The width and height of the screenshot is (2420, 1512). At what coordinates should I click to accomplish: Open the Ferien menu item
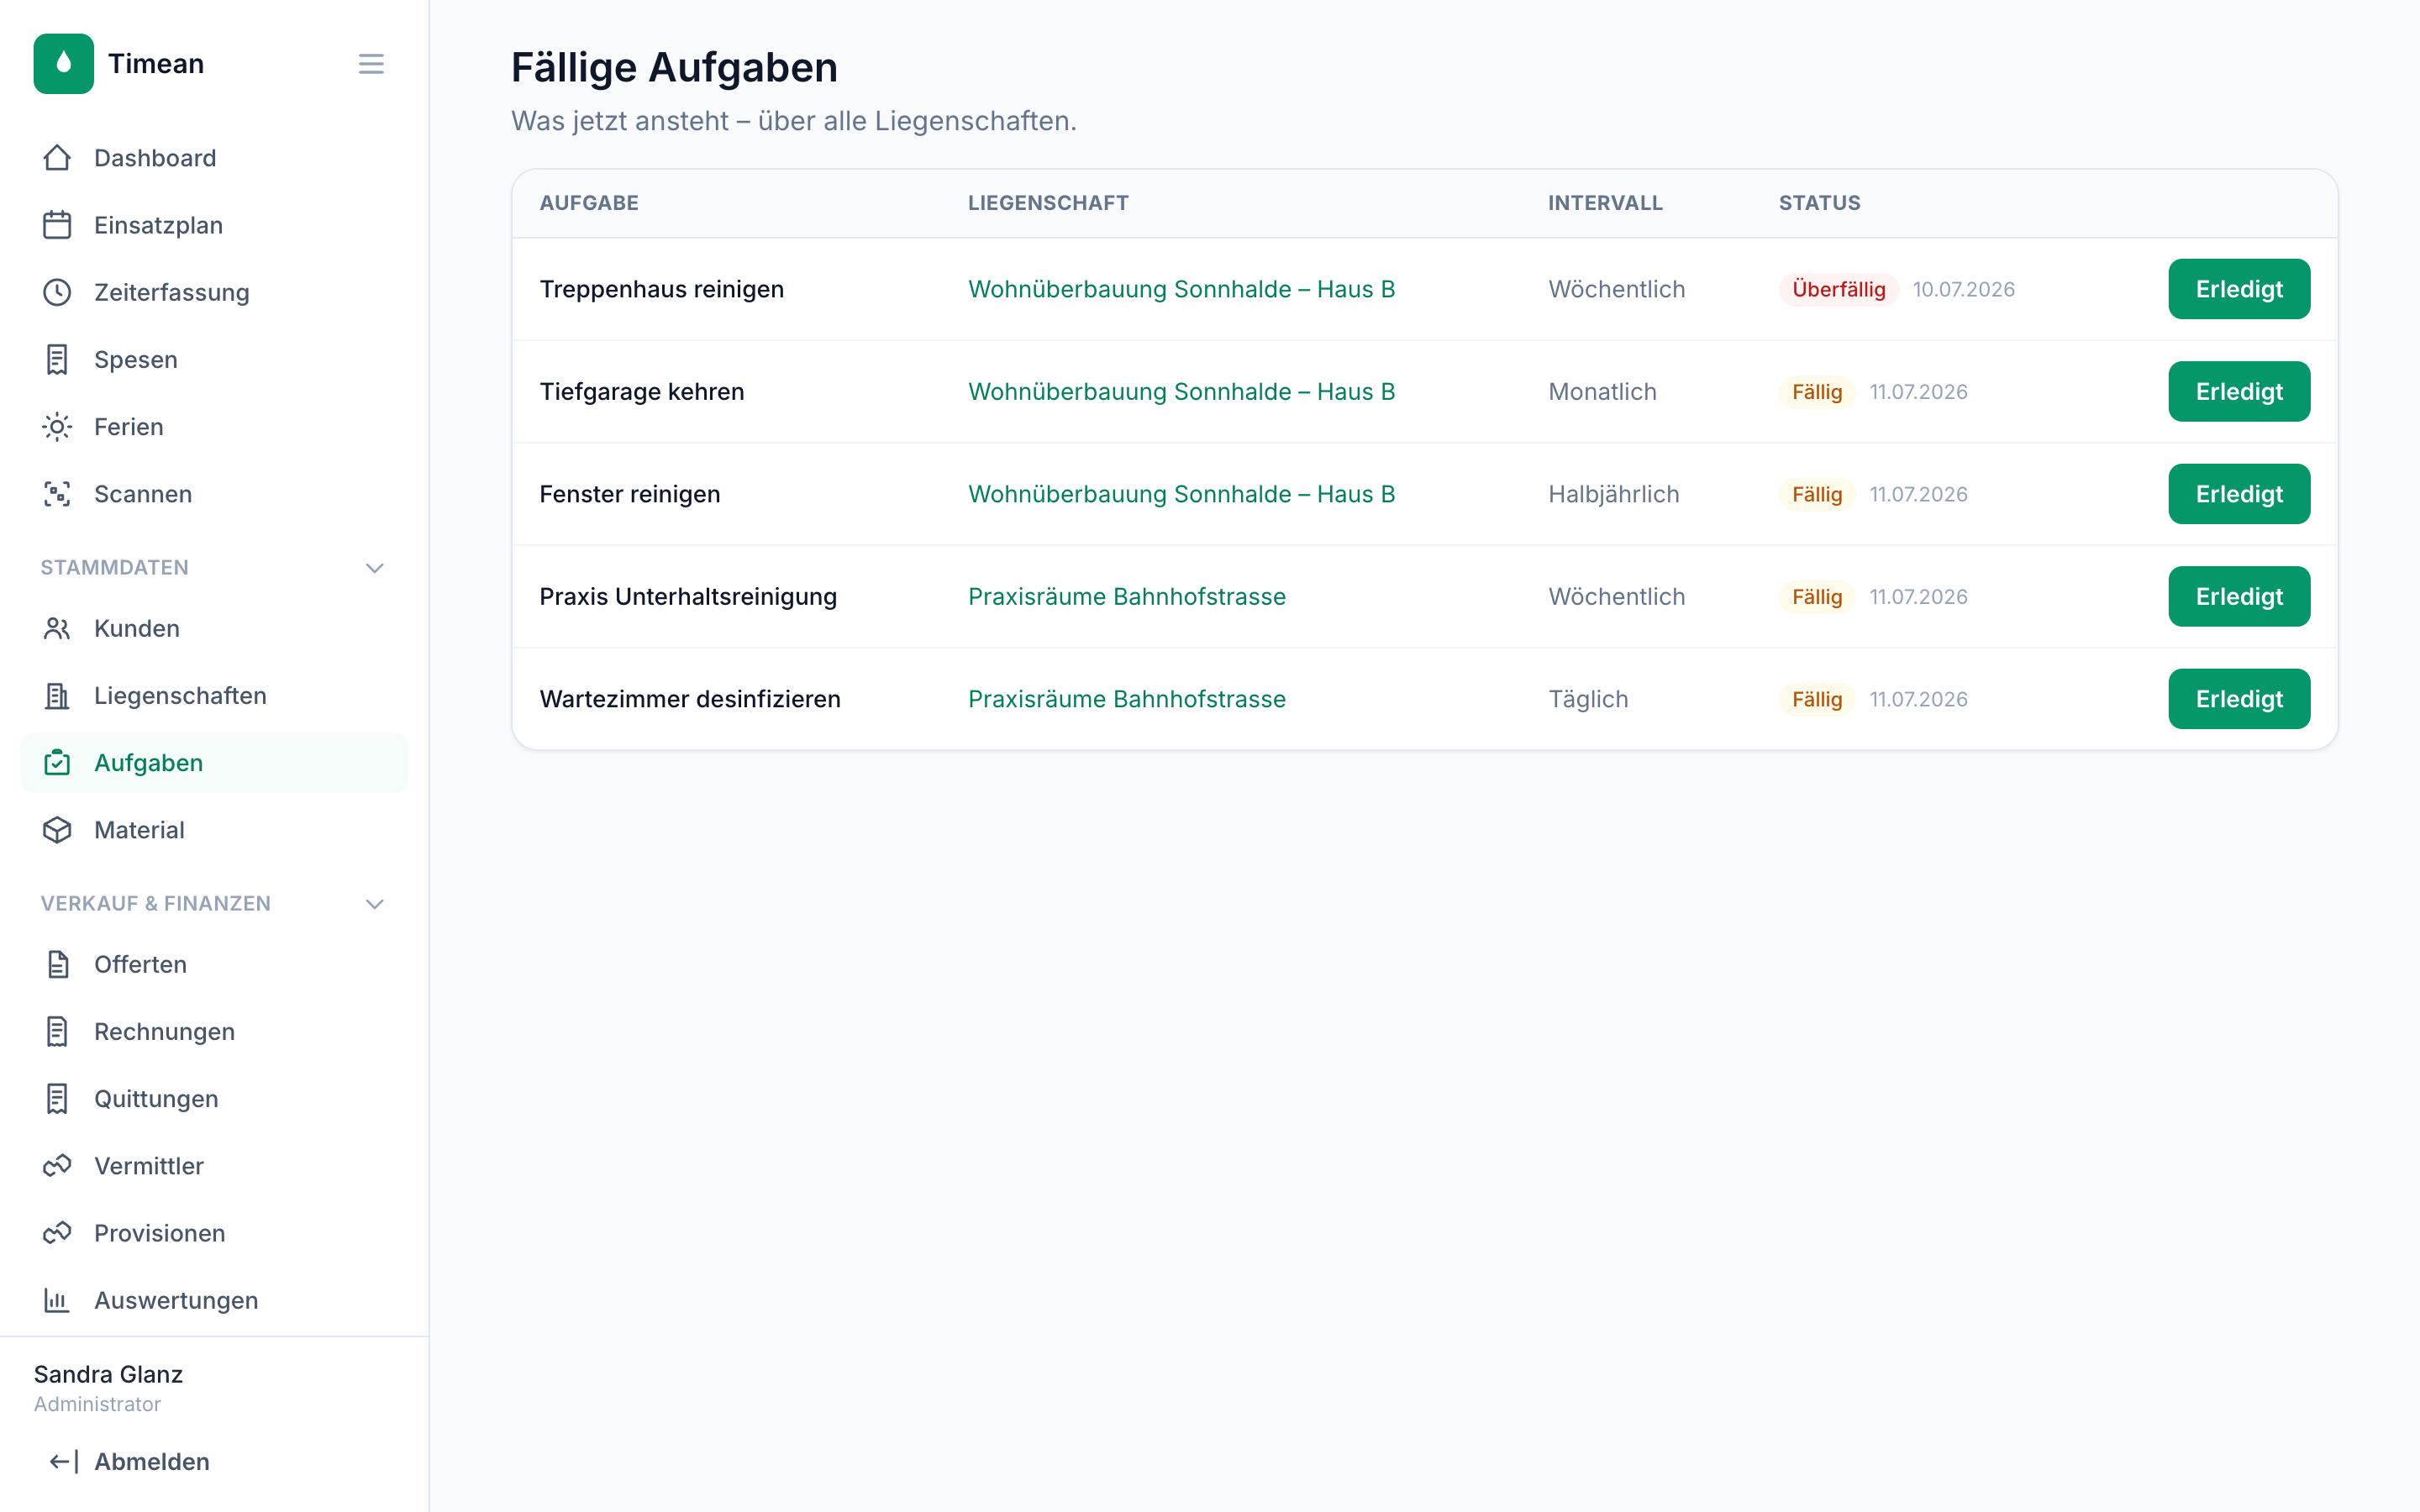pos(214,427)
